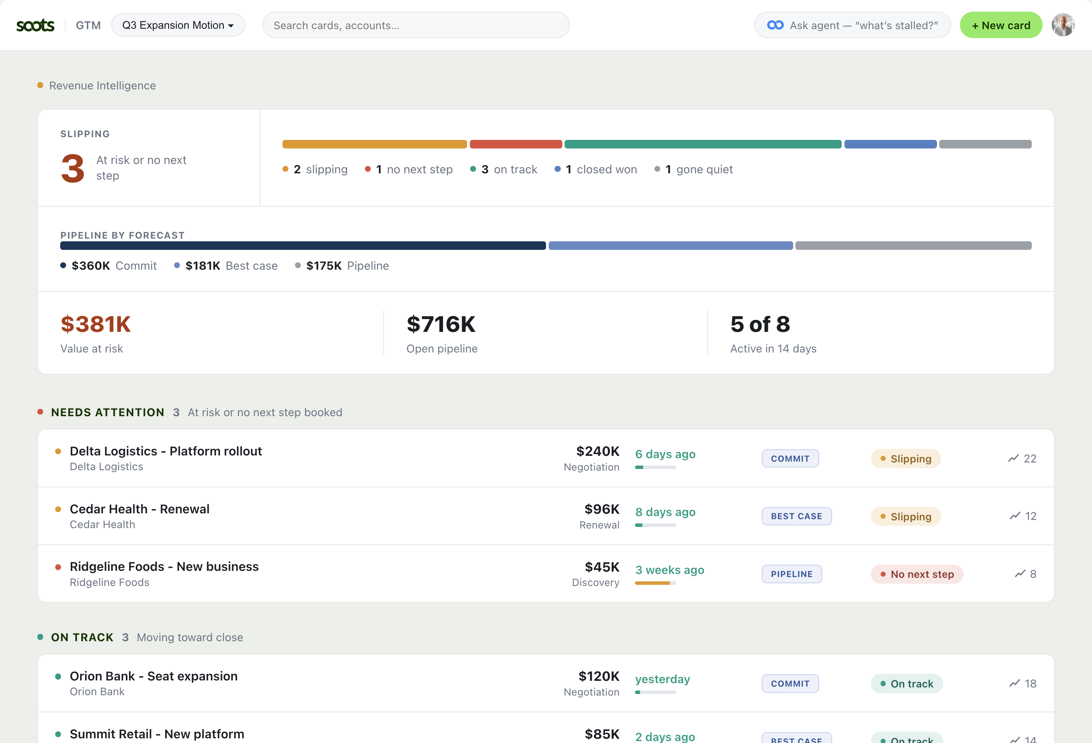Click the orange slipping bar segment
This screenshot has height=743, width=1092.
pos(375,144)
